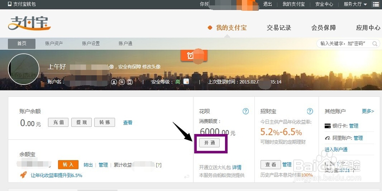
Task: Click the 花呗 开通 button
Action: pyautogui.click(x=209, y=143)
